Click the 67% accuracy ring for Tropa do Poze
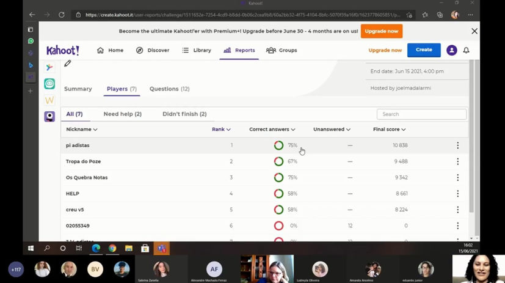505x283 pixels. [278, 161]
